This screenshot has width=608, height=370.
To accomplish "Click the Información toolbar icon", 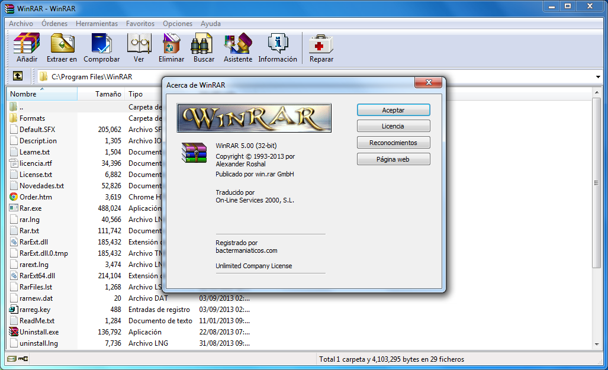I will (x=278, y=43).
